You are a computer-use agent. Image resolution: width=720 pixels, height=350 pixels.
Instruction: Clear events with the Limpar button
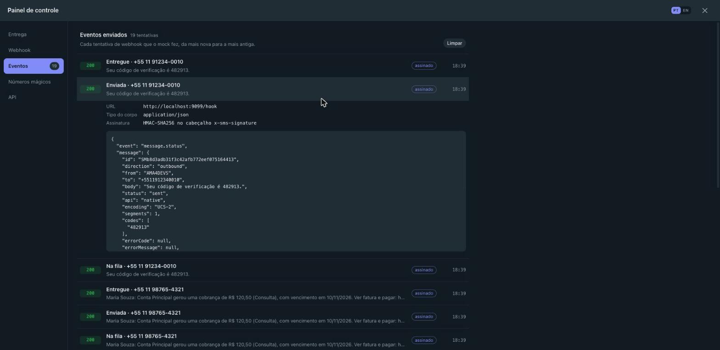pos(454,43)
